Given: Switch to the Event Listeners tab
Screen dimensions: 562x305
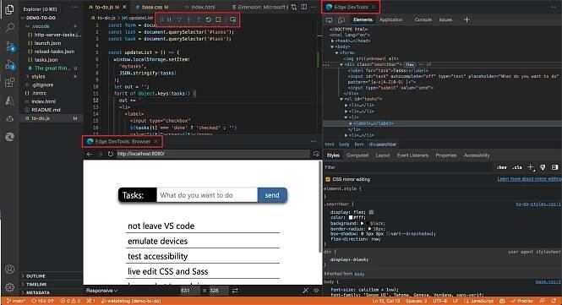Looking at the screenshot, I should (x=412, y=155).
